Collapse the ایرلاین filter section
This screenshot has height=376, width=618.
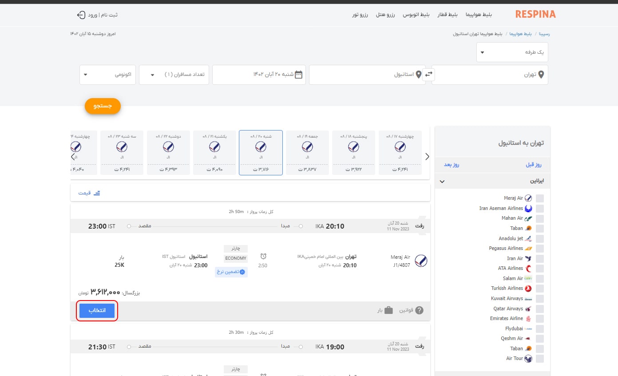(x=442, y=182)
